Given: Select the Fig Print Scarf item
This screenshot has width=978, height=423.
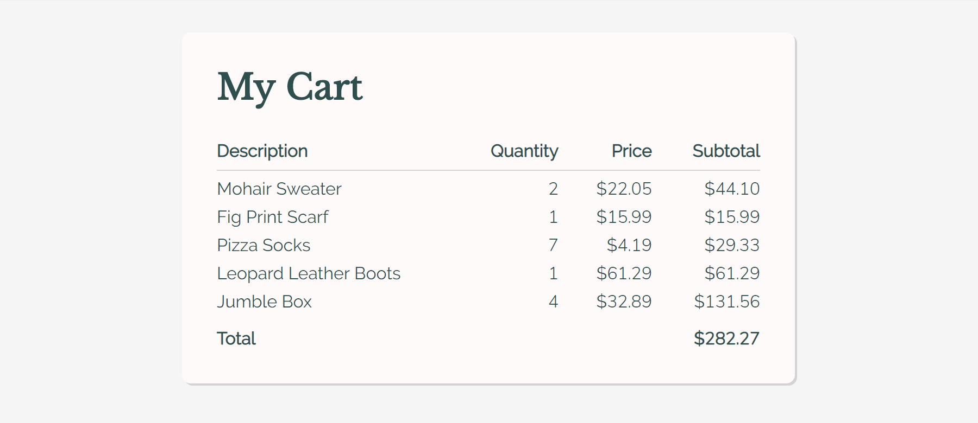Looking at the screenshot, I should [x=273, y=217].
